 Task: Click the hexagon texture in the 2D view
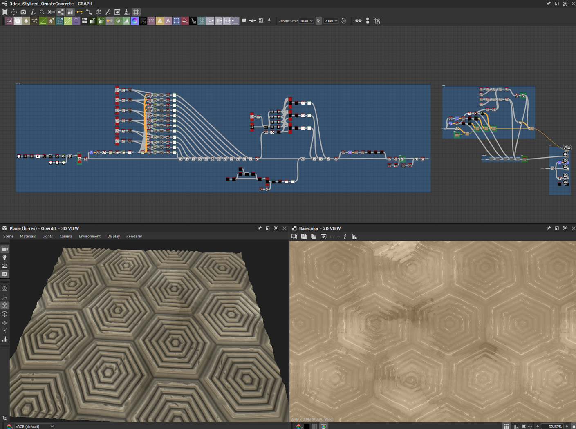[433, 331]
